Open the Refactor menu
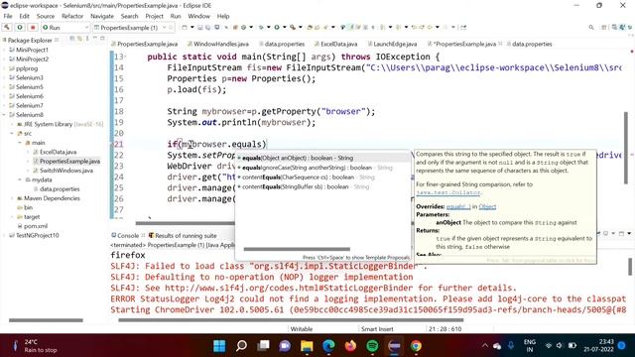This screenshot has width=635, height=357. [x=72, y=16]
